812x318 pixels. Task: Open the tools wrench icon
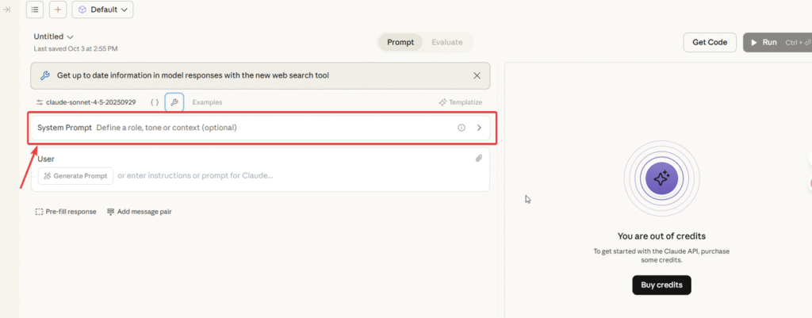(x=175, y=102)
